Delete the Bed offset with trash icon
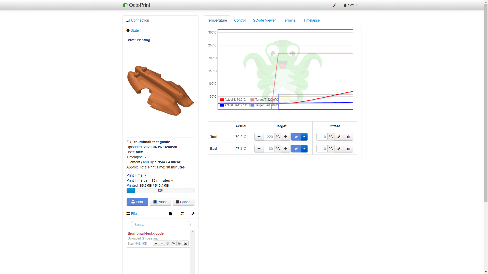 click(348, 149)
